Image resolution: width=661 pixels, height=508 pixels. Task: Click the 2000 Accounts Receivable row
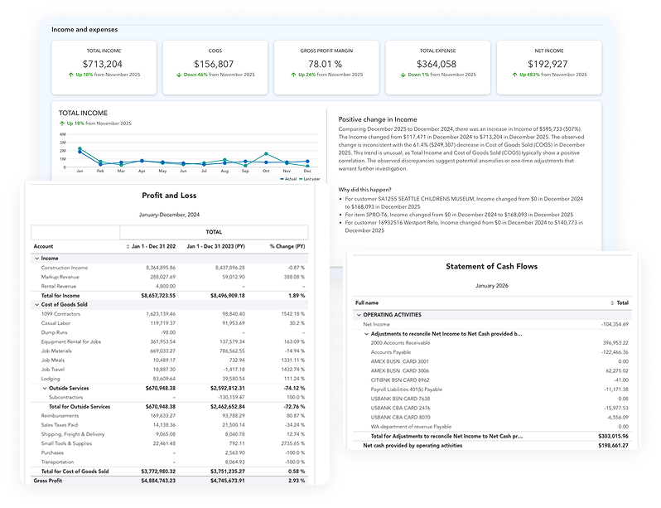click(400, 343)
